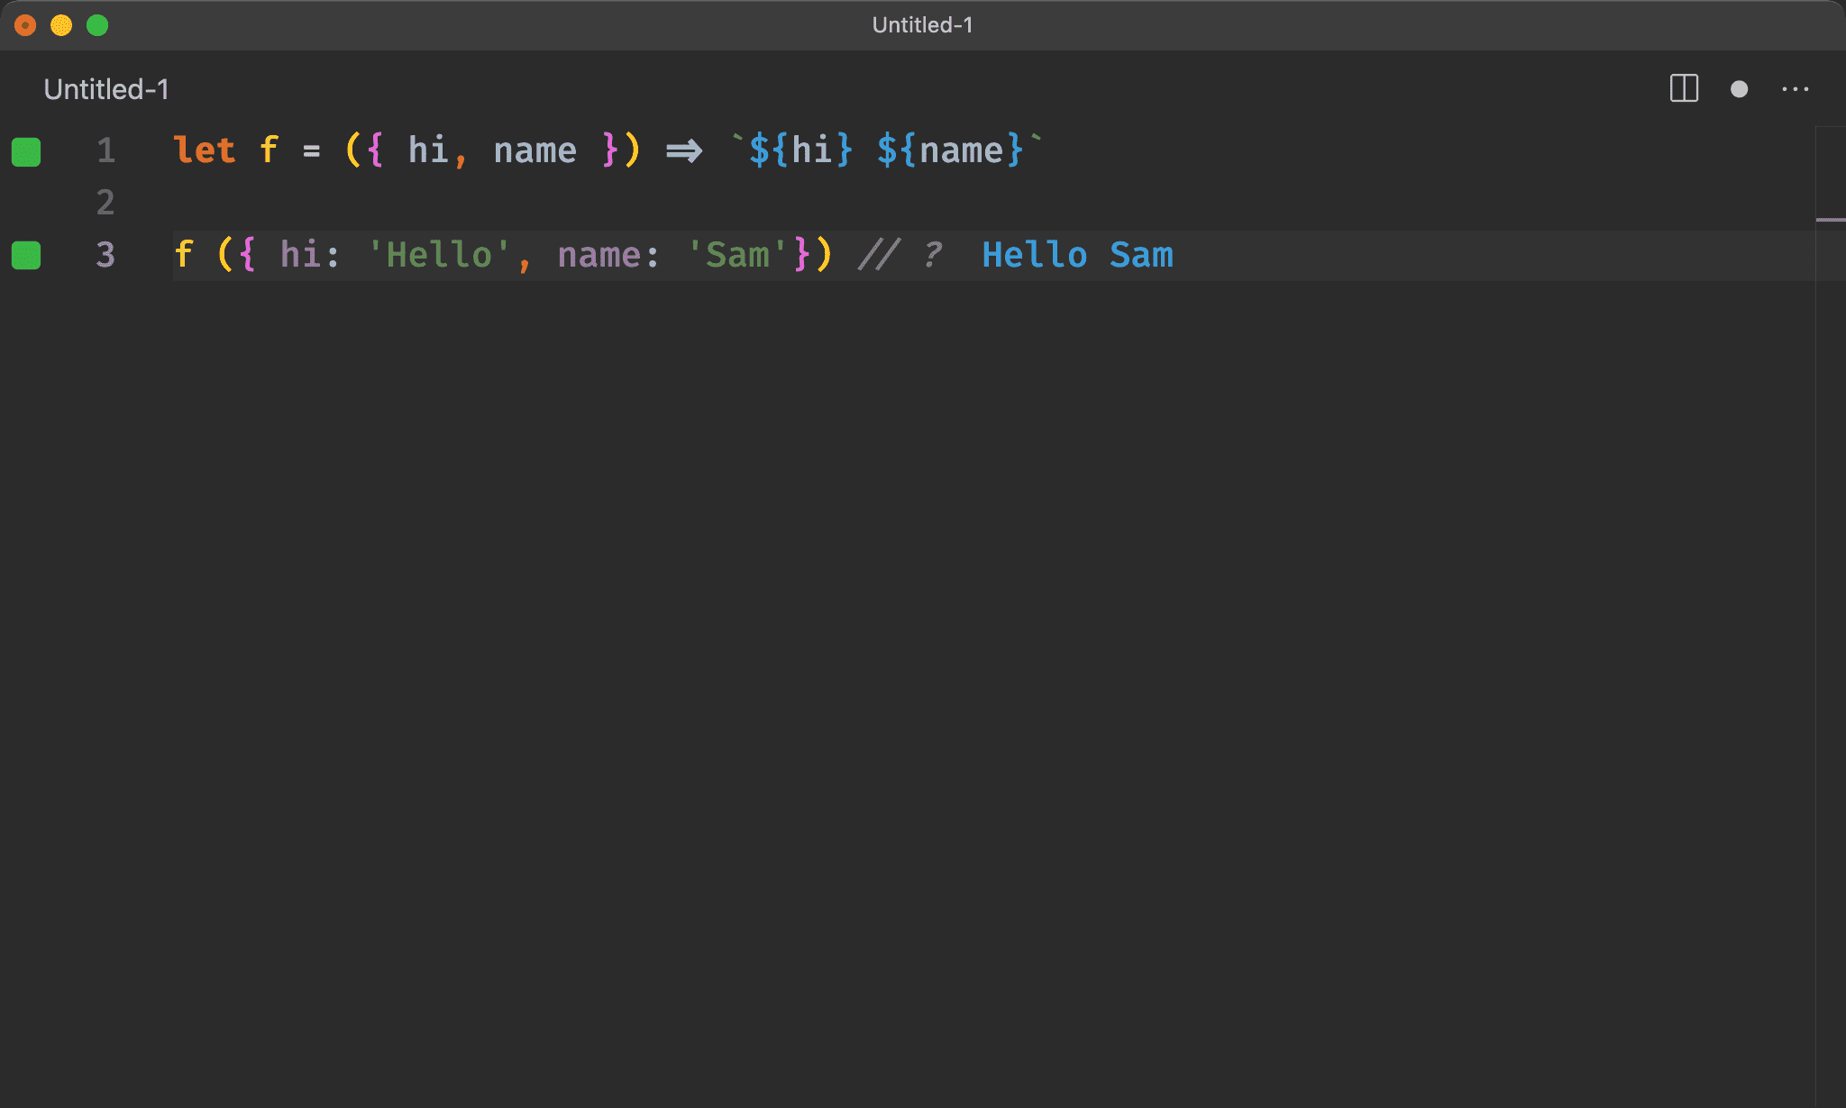Click the 'Sam' string literal
Image resolution: width=1846 pixels, height=1108 pixels.
737,255
